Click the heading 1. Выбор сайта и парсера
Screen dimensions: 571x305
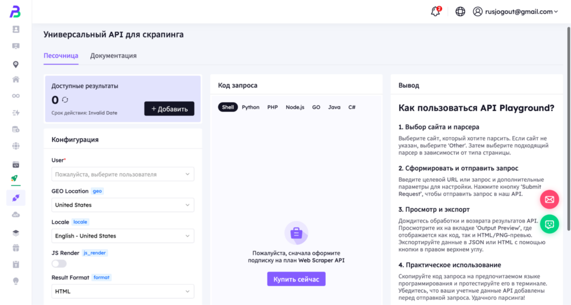[439, 127]
